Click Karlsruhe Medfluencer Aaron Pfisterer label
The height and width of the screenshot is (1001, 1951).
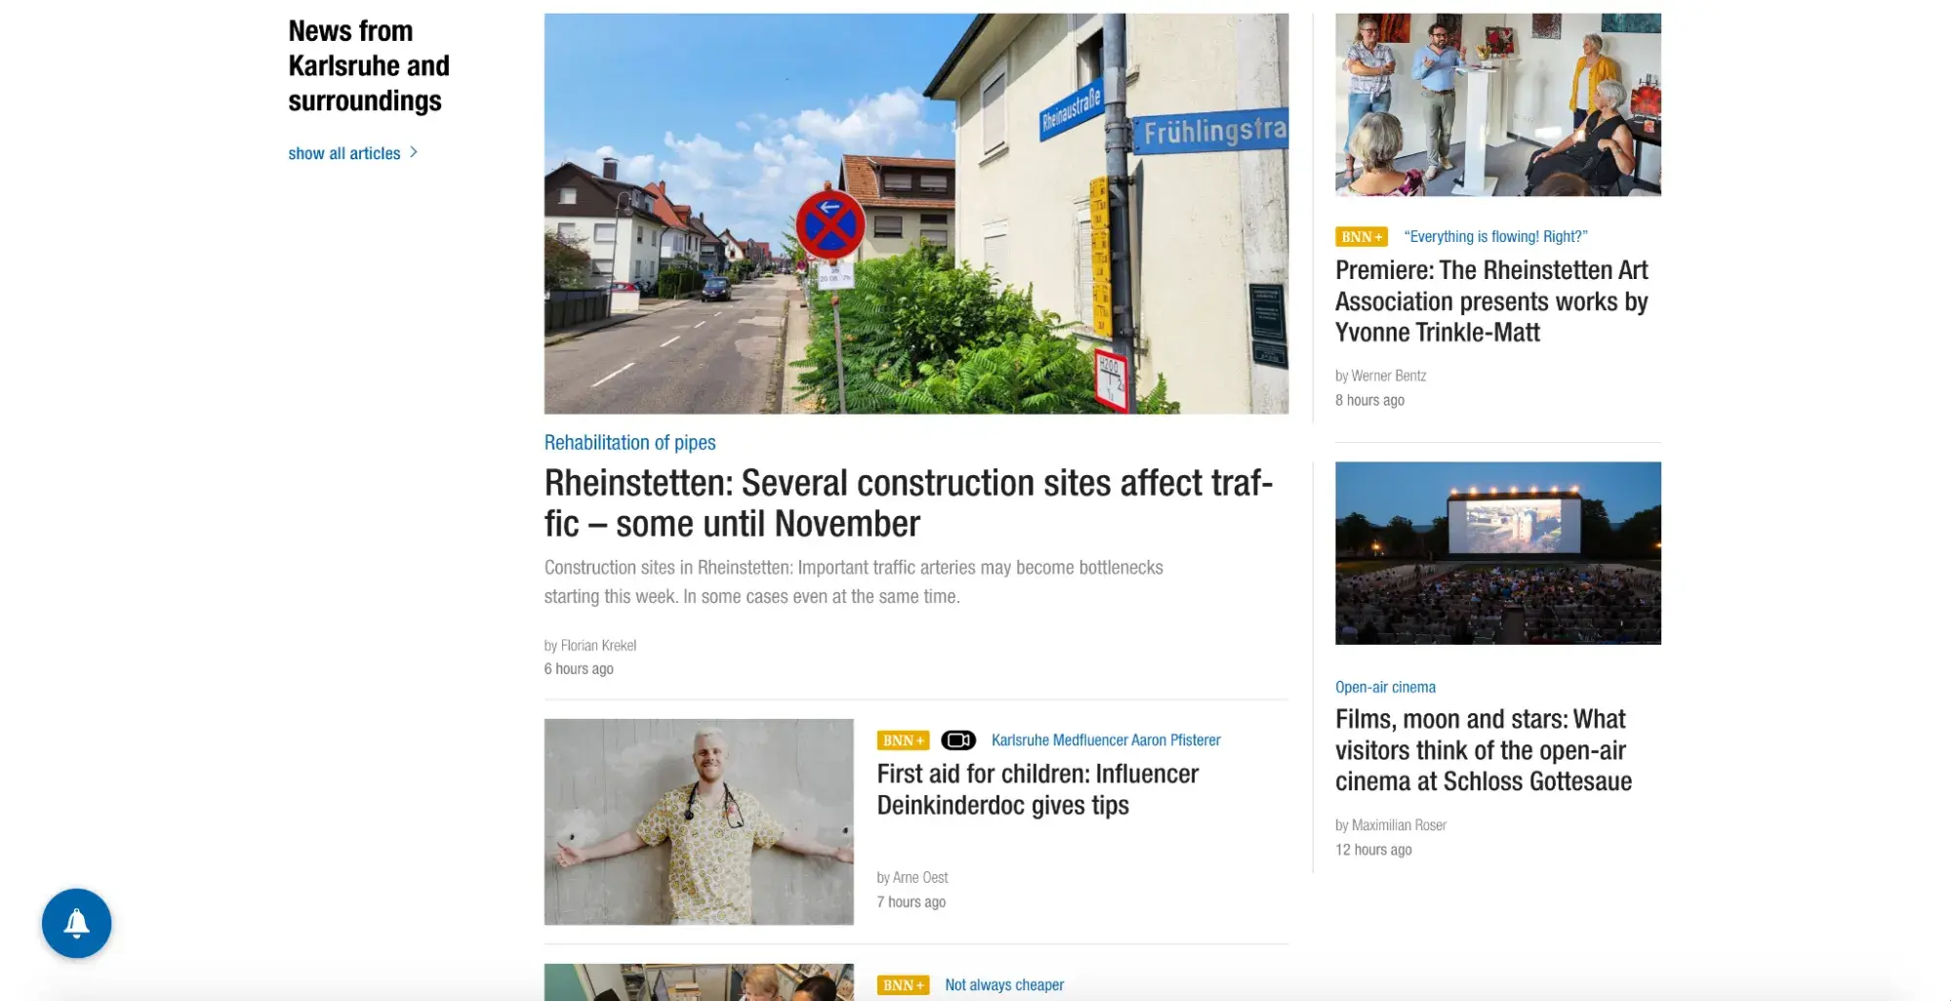pos(1106,741)
